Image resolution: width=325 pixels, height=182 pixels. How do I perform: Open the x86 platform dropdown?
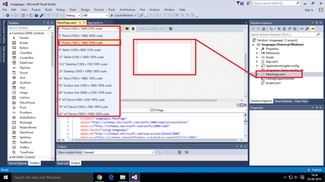95,15
